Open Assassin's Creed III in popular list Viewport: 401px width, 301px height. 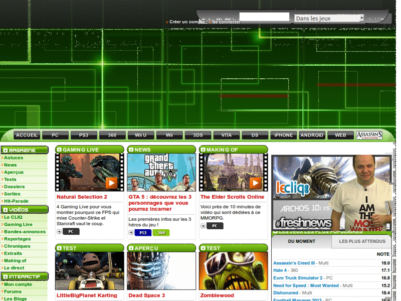294,263
